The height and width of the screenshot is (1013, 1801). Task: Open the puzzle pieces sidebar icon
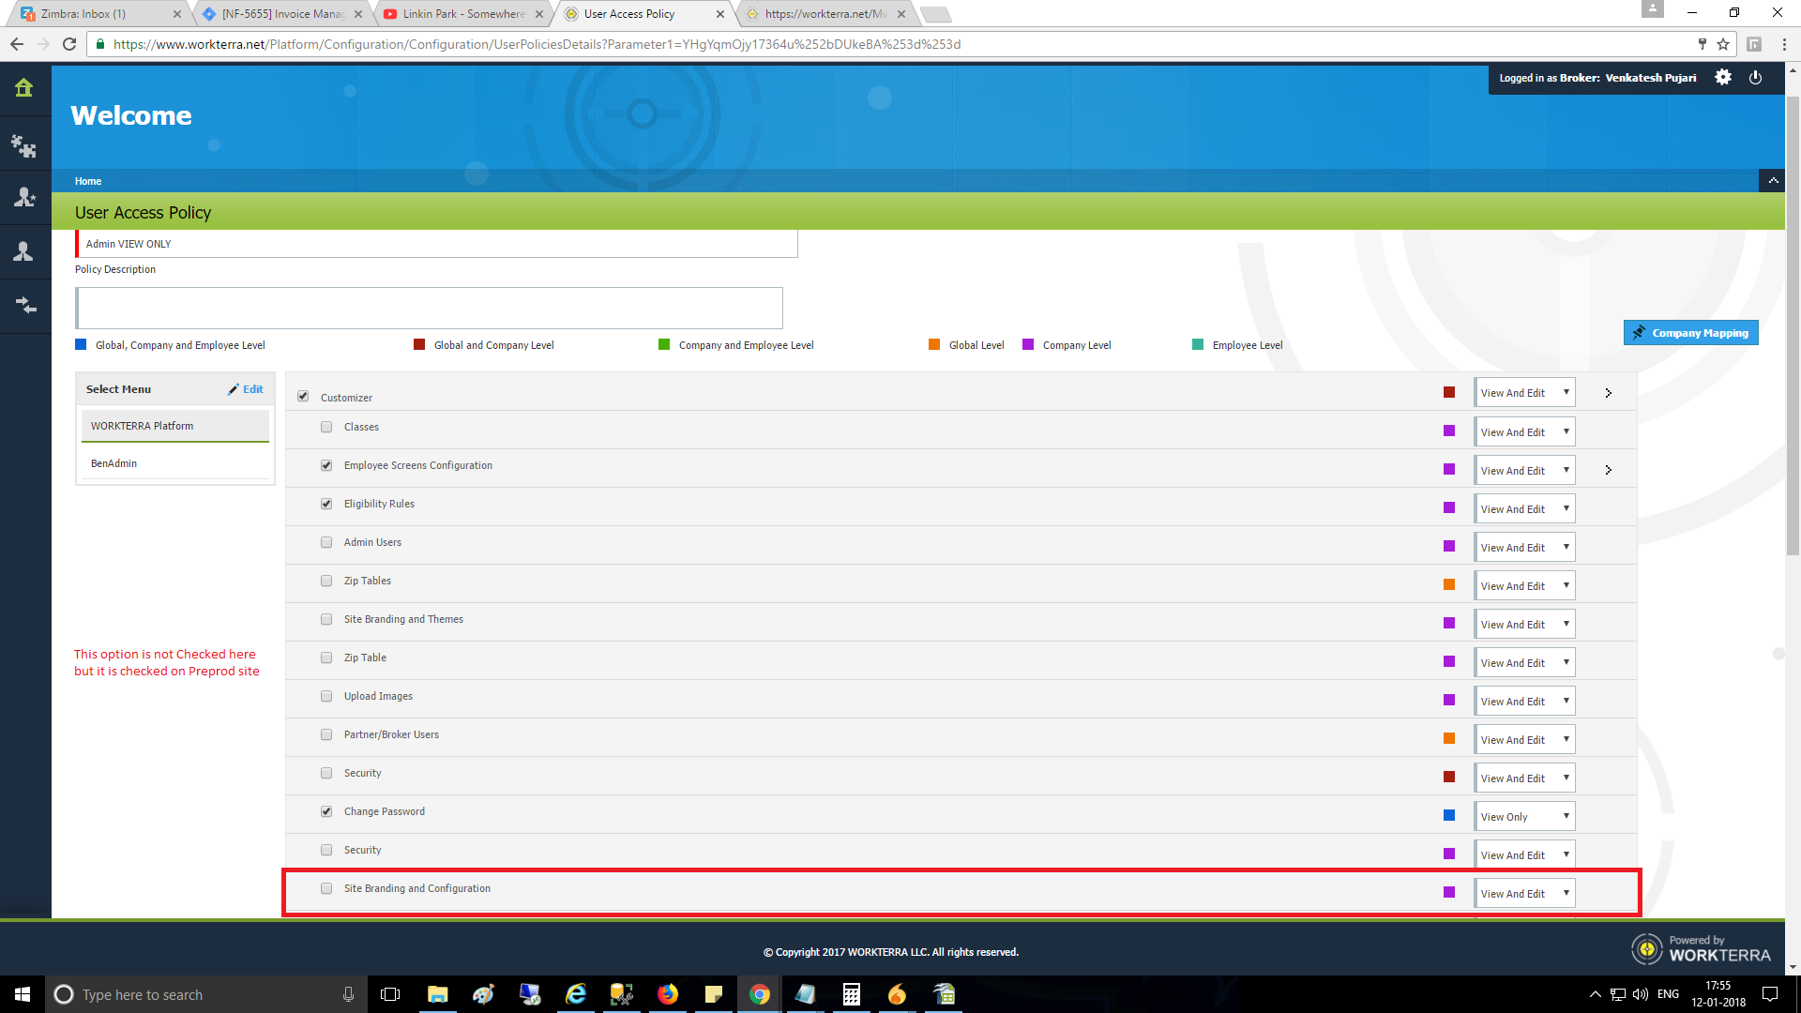24,144
